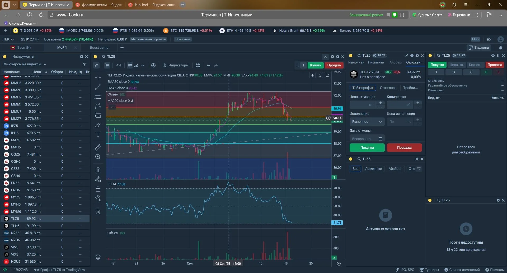Expand the Фьючерсы на индексы dropdown
507x273 pixels.
pos(25,64)
